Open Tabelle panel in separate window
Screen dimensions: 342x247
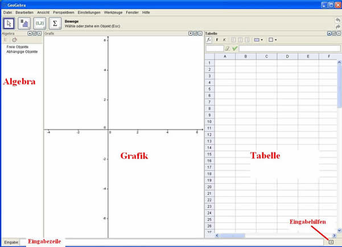(x=334, y=34)
